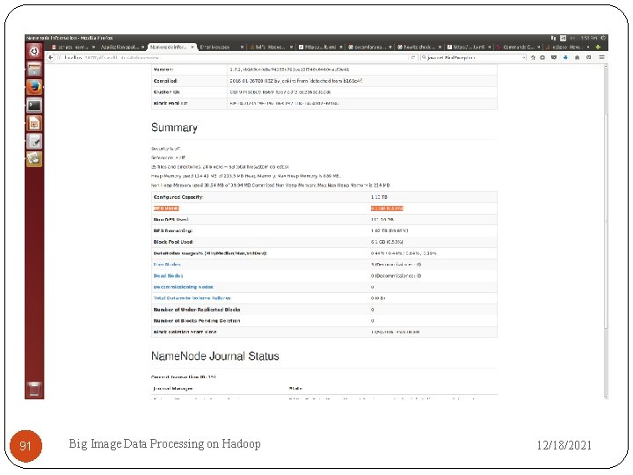Open a new tab with the plus button
Image resolution: width=633 pixels, height=475 pixels.
point(598,47)
